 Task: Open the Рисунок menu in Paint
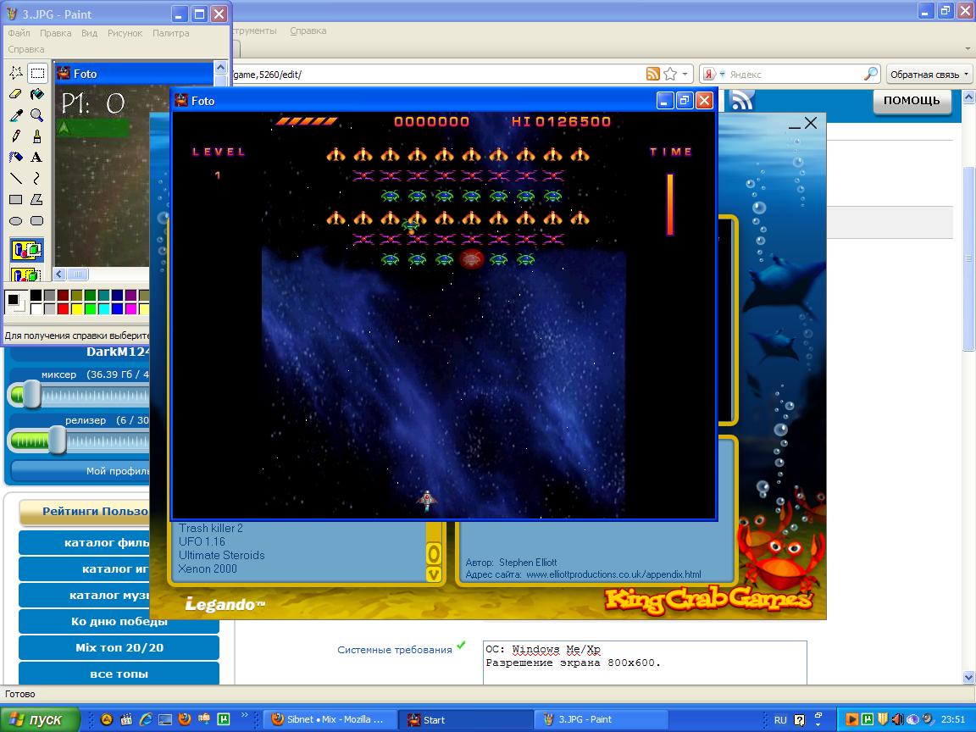pos(125,33)
